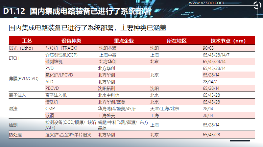Select the 硅刻蚀机 equipment cell
This screenshot has height=147, width=263.
(54, 62)
